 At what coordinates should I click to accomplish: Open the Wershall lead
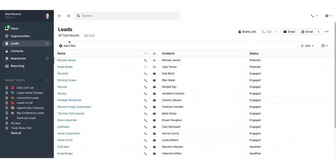[62, 74]
